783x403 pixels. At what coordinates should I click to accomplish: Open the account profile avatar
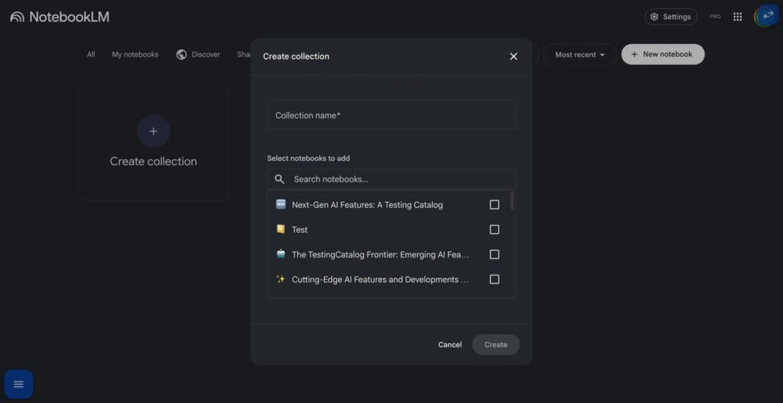coord(765,16)
